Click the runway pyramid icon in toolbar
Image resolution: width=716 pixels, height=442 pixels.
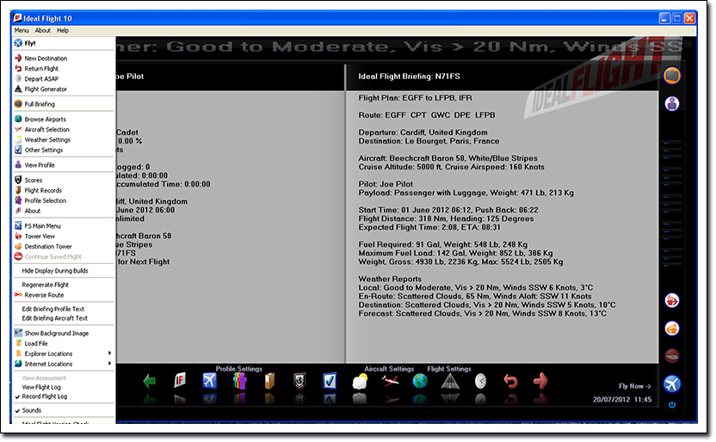(450, 381)
